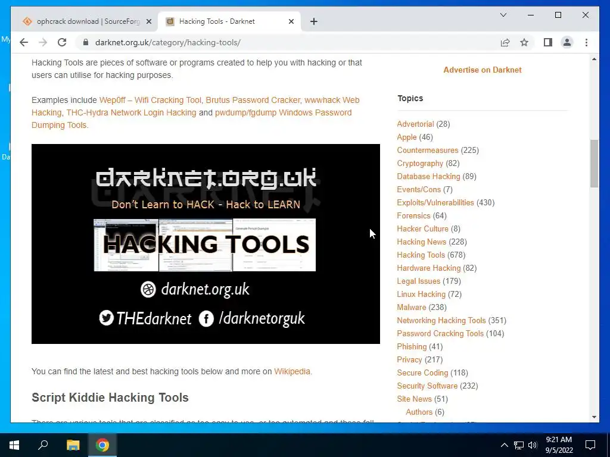
Task: Reload the current page
Action: coord(62,42)
